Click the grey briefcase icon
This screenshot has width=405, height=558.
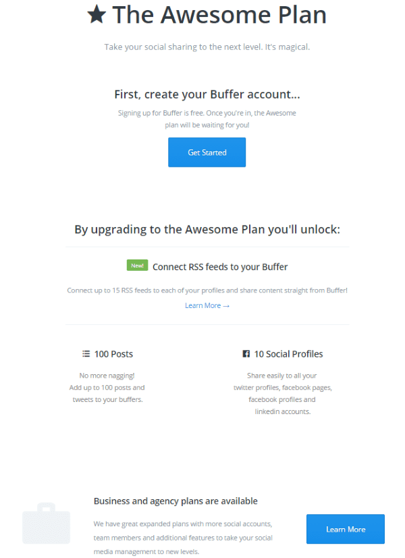point(47,524)
